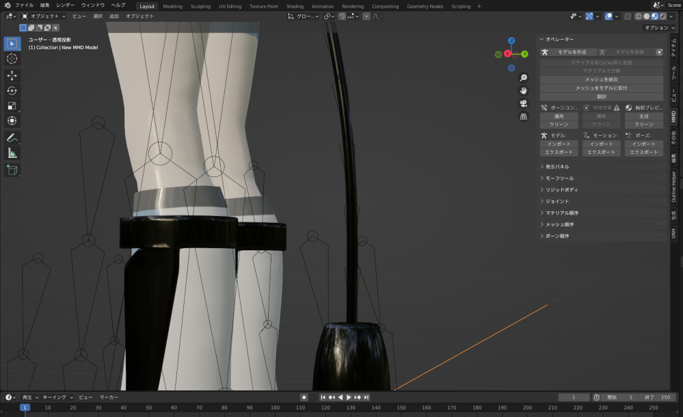683x417 pixels.
Task: Select the Select Box tool
Action: click(x=12, y=44)
